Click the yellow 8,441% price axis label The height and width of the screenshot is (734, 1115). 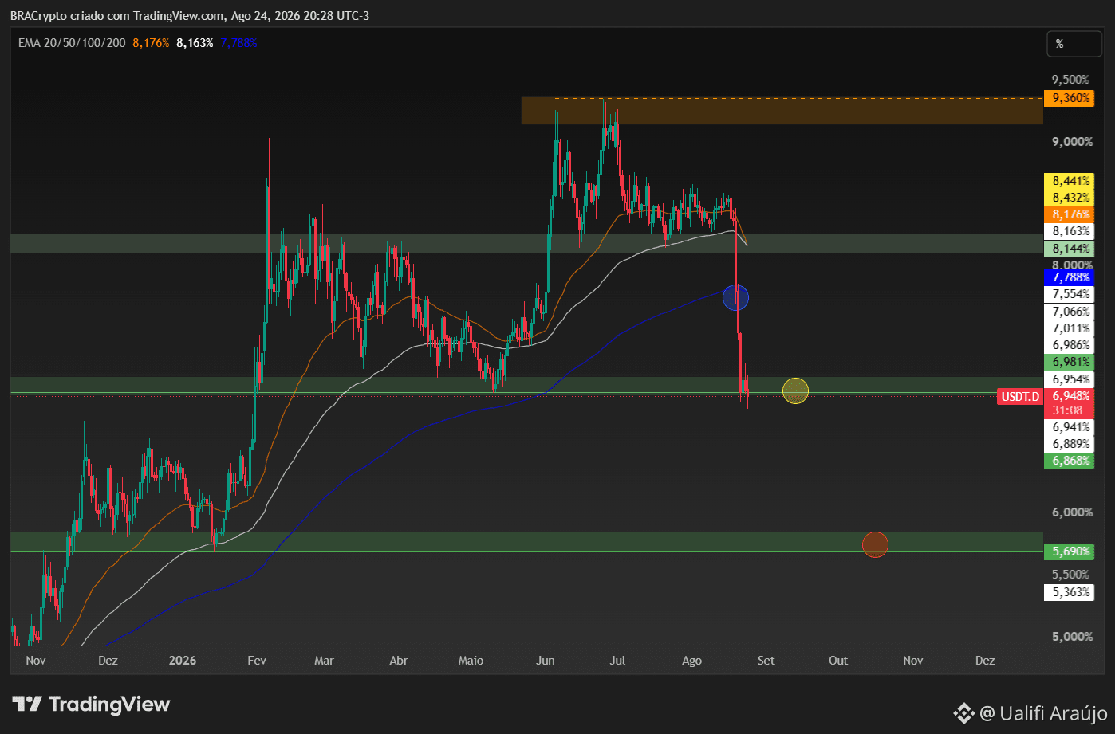[1068, 182]
